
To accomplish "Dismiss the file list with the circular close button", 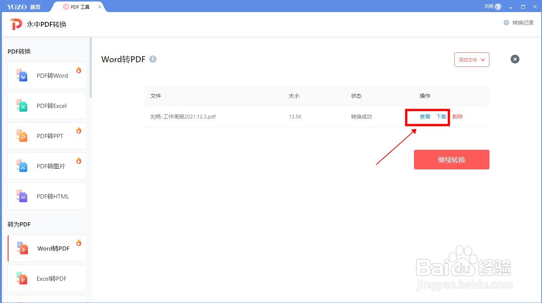I will pos(515,59).
